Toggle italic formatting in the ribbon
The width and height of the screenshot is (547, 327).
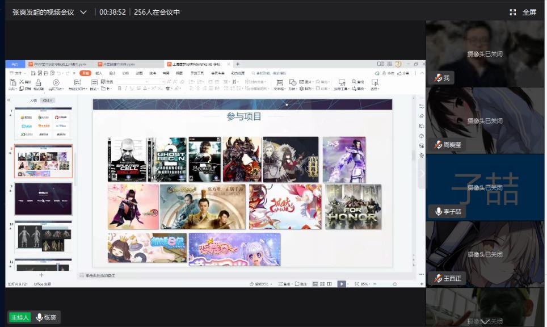pyautogui.click(x=126, y=89)
